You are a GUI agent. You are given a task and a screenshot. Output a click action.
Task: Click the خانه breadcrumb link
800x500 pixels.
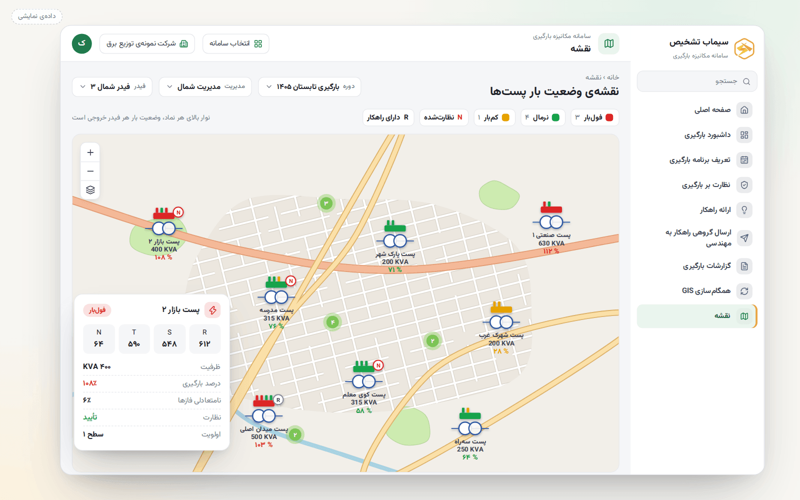[x=613, y=77]
